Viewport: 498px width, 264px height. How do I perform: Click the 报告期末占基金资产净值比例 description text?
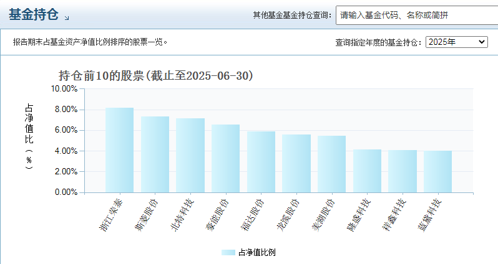click(90, 42)
